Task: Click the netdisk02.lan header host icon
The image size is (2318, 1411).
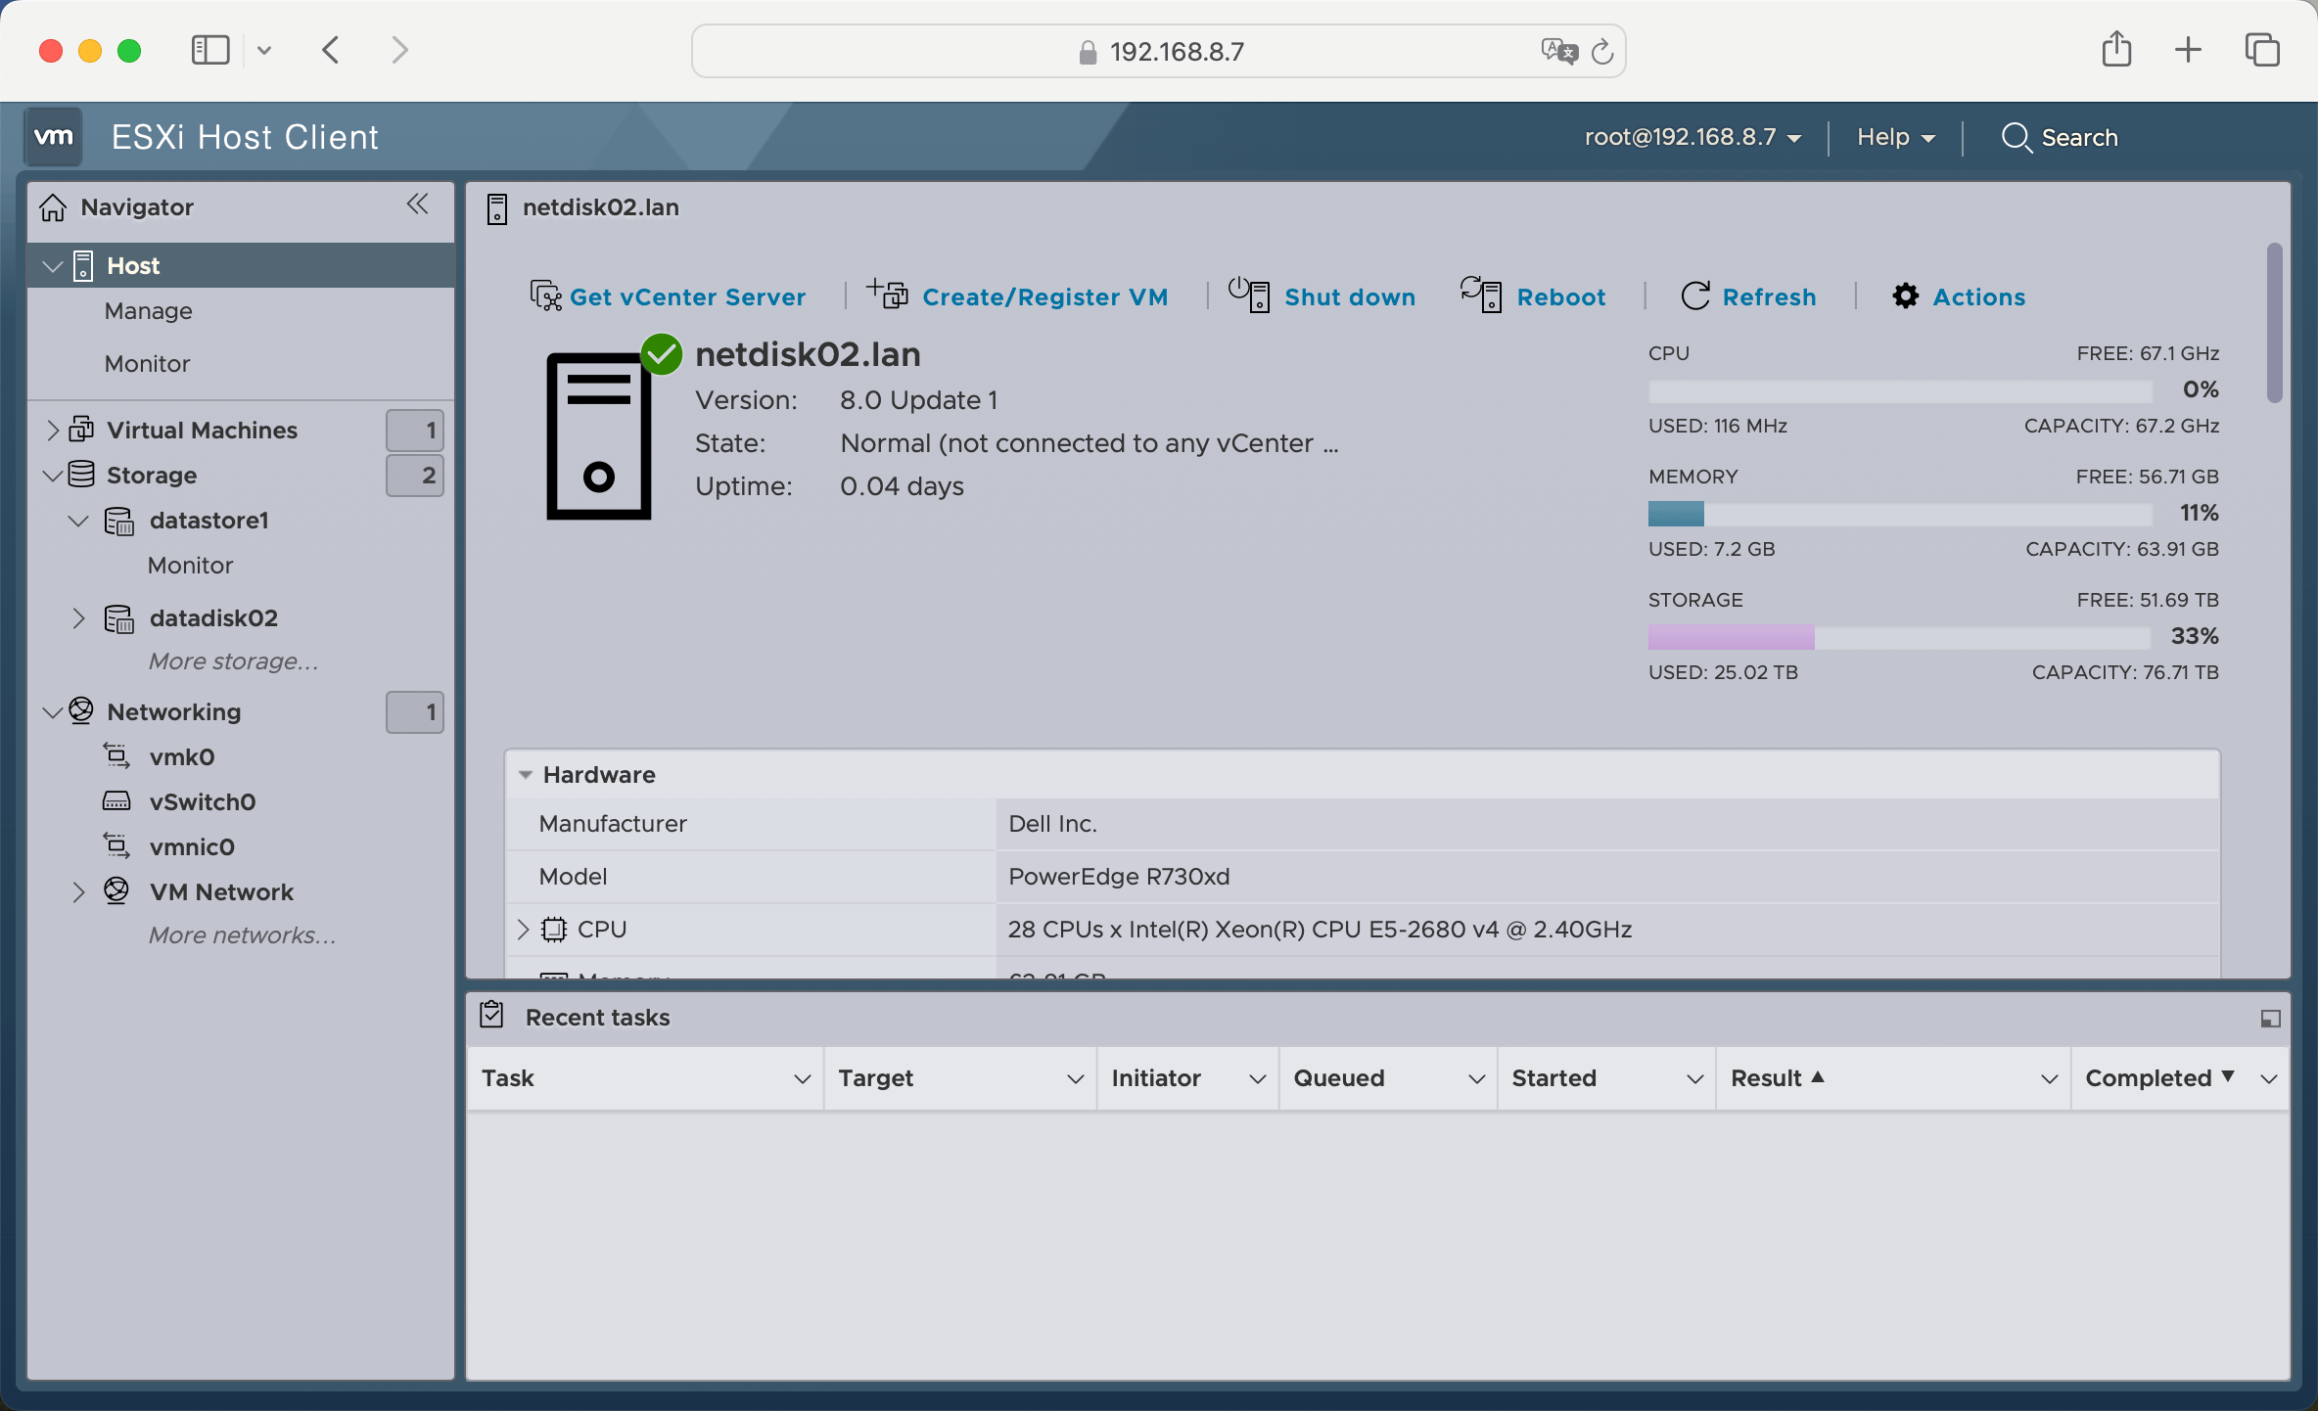Action: pyautogui.click(x=497, y=208)
